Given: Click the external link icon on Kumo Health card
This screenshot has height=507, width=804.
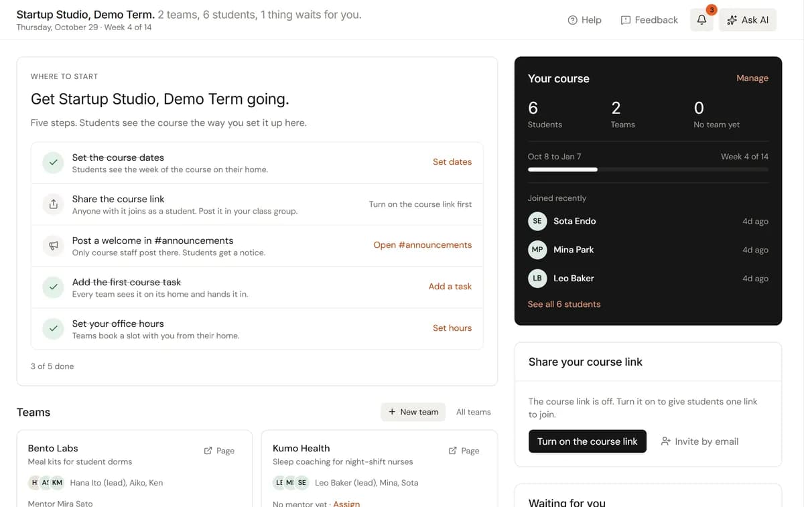Looking at the screenshot, I should 452,451.
